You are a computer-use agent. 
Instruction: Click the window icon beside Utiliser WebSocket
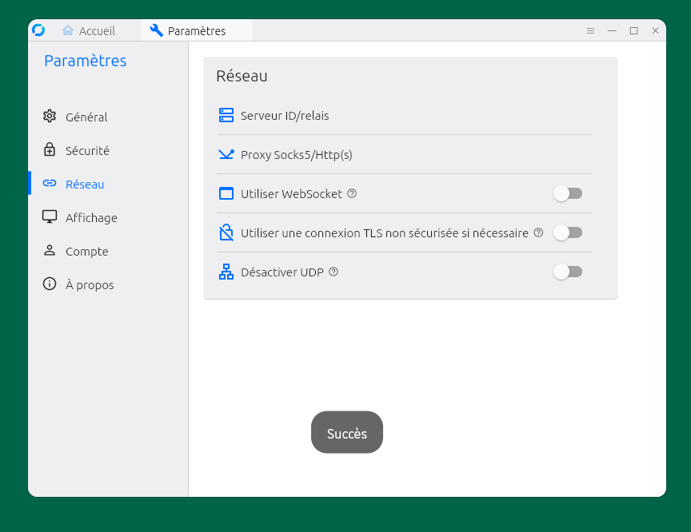226,193
